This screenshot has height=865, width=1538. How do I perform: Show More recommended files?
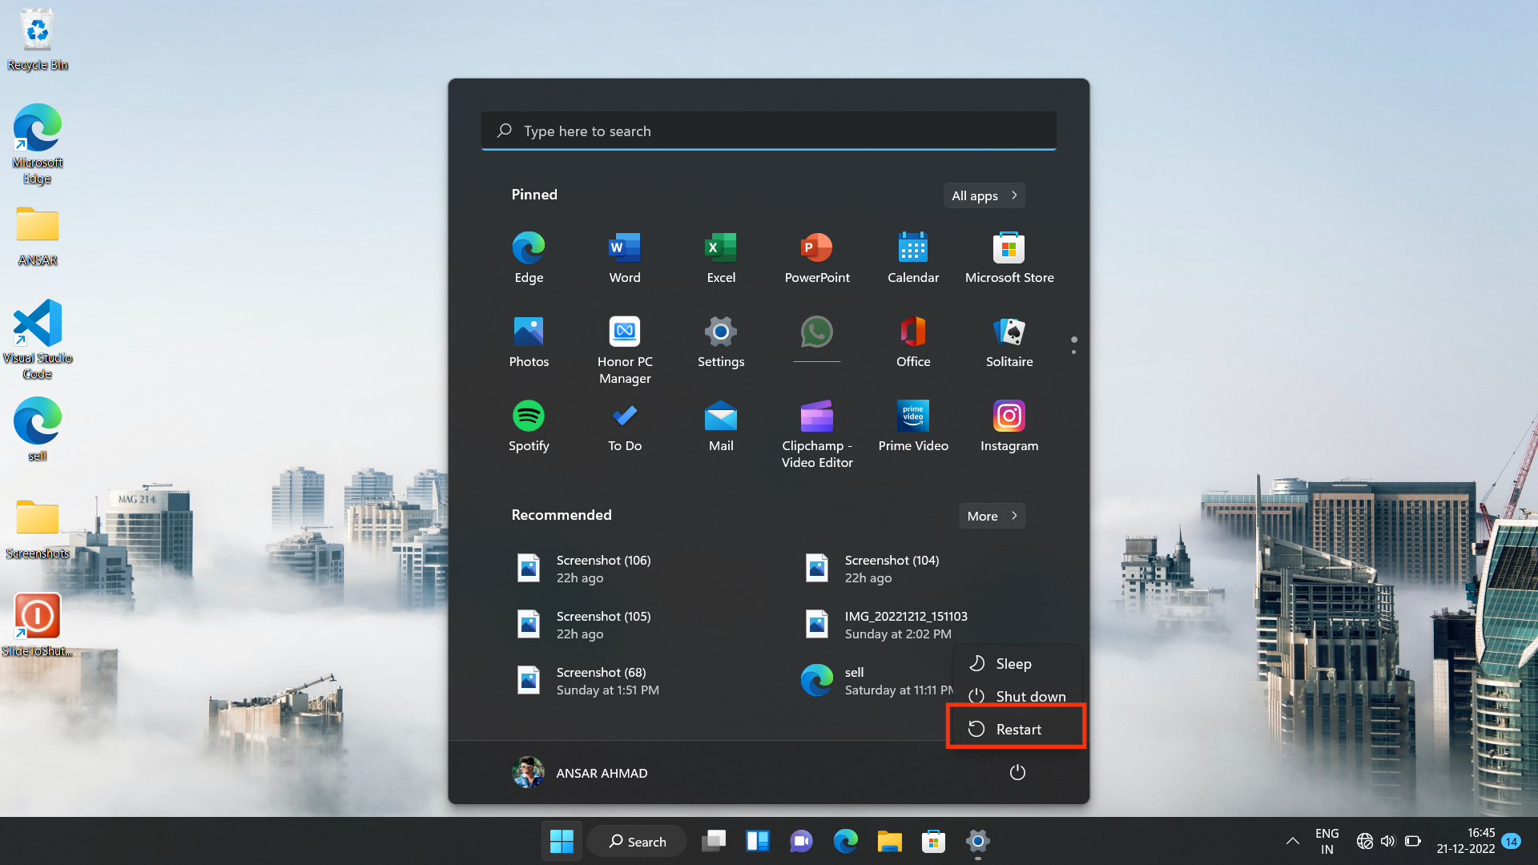tap(991, 516)
